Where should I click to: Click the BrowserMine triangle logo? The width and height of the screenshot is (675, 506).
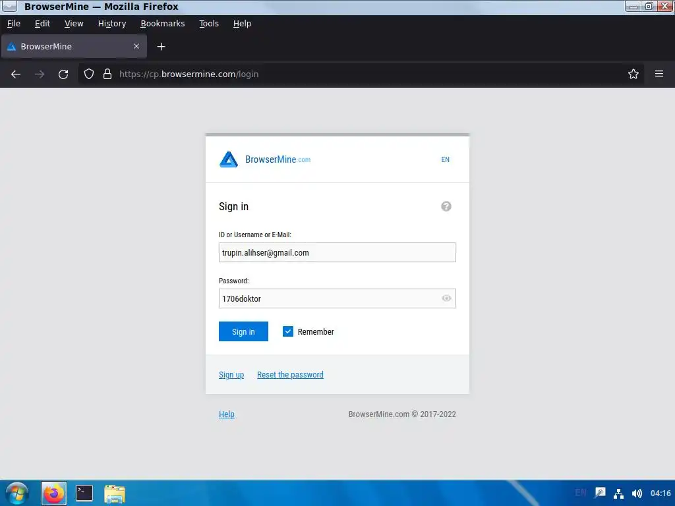point(229,159)
